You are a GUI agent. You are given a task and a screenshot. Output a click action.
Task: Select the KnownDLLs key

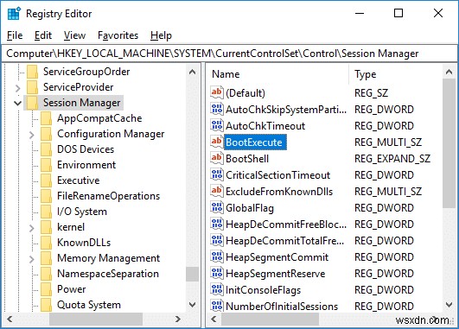coord(84,243)
